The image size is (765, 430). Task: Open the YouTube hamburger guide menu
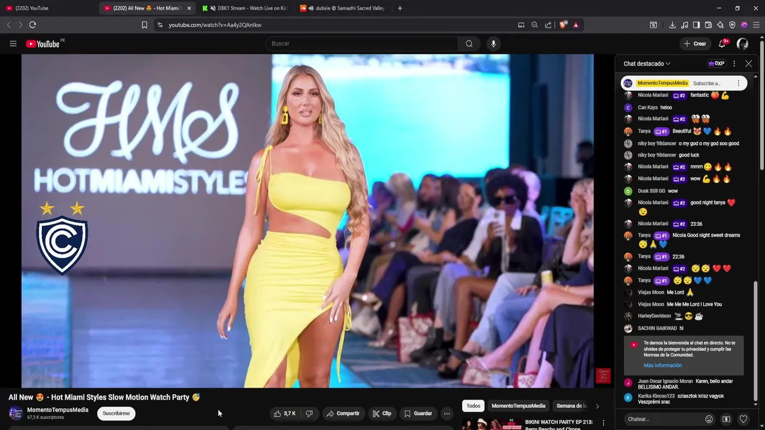pyautogui.click(x=13, y=44)
